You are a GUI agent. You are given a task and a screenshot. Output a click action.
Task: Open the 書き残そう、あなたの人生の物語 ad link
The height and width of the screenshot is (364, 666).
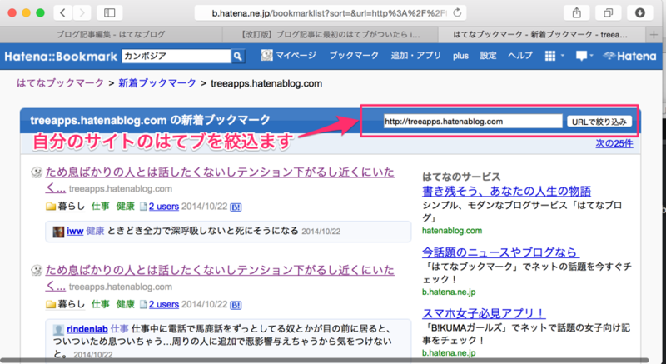coord(506,191)
